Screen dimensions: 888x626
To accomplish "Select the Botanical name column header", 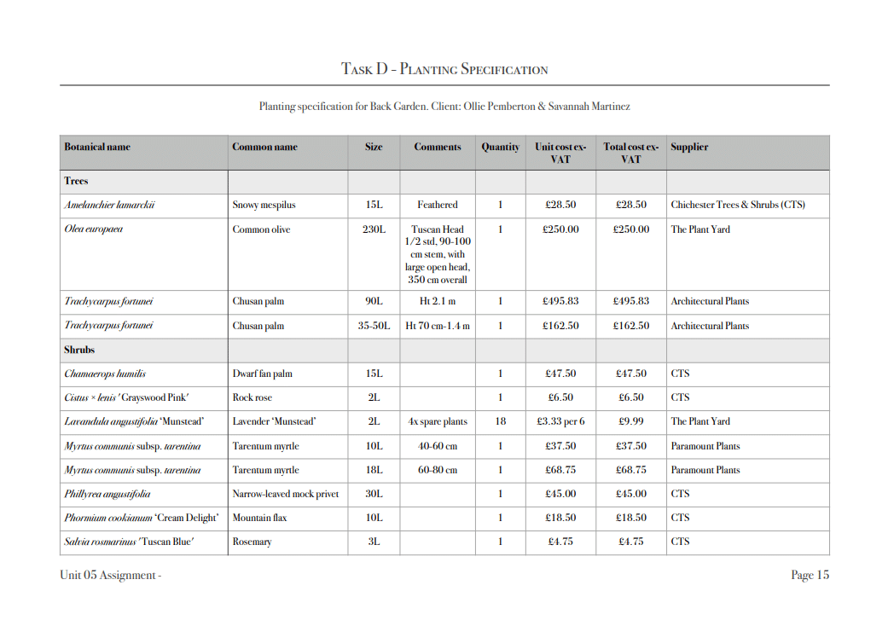I will coord(97,147).
